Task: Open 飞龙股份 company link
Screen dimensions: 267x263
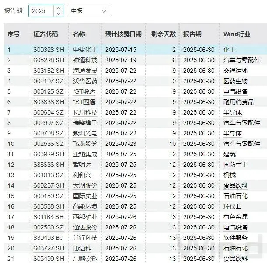Action: pos(85,144)
